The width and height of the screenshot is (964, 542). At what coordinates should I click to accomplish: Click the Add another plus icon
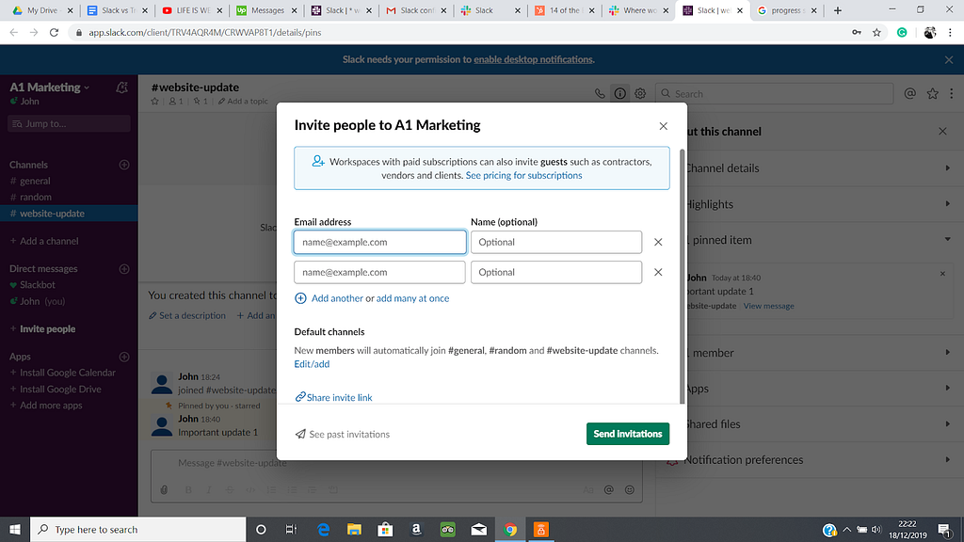[x=300, y=298]
